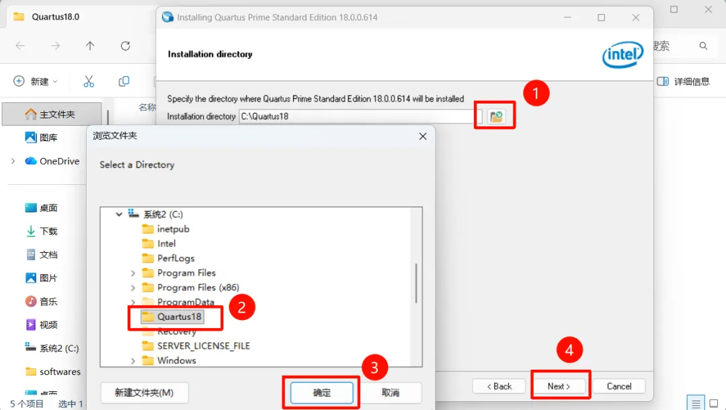Click the Next button in installer
Screen dimensions: 726x410
559,386
